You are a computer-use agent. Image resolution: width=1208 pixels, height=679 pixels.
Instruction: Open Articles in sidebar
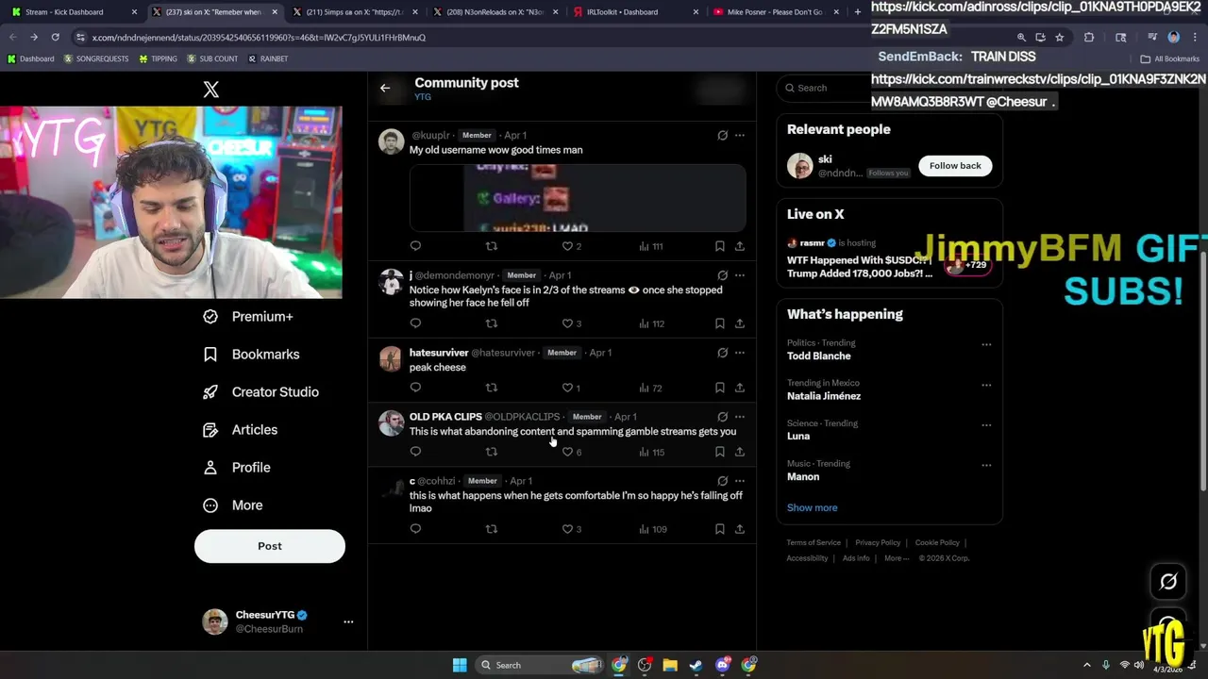[241, 430]
